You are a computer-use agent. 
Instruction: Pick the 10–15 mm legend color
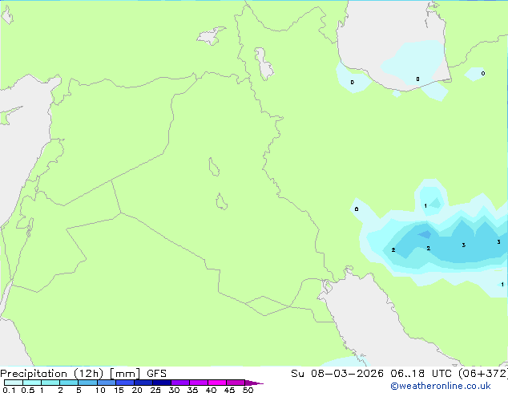pyautogui.click(x=107, y=383)
